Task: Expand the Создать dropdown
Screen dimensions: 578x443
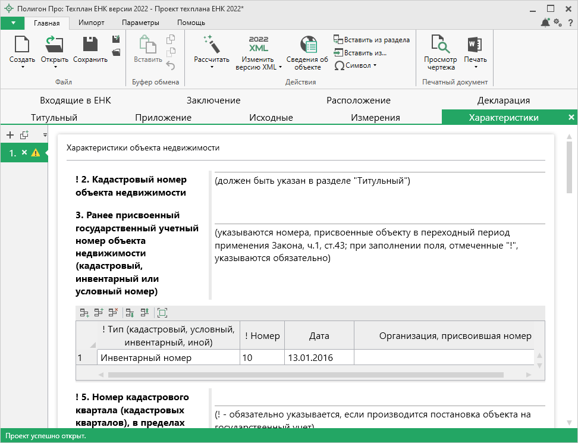Action: click(x=22, y=67)
